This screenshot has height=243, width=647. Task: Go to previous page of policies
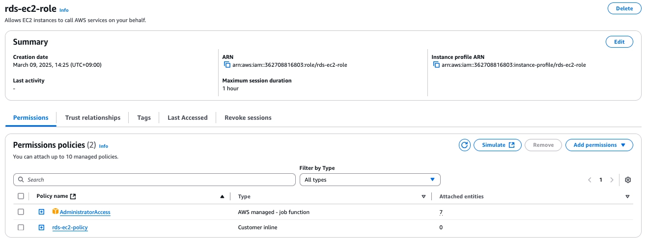click(x=590, y=180)
